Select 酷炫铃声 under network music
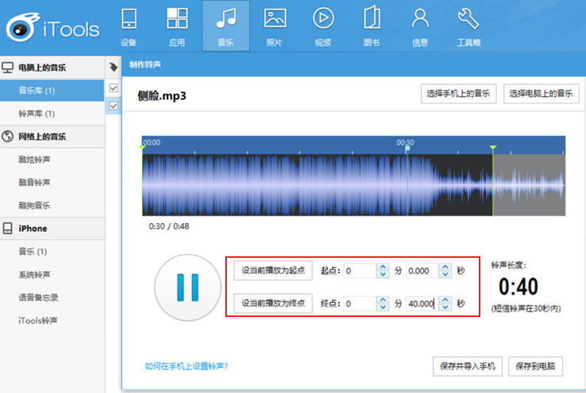The width and height of the screenshot is (586, 393). pyautogui.click(x=35, y=160)
